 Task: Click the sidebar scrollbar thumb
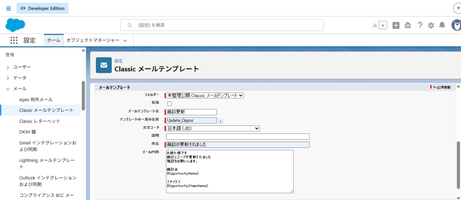(83, 95)
